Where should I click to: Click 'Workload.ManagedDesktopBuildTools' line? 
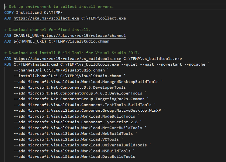pyautogui.click(x=88, y=82)
